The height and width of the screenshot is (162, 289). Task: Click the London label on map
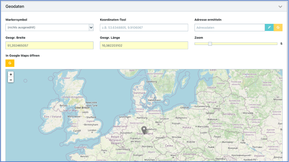coord(92,130)
